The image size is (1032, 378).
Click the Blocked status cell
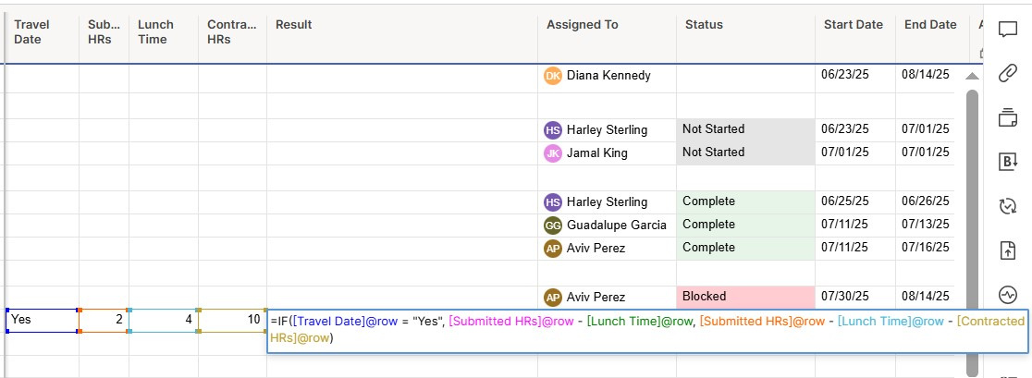point(745,297)
